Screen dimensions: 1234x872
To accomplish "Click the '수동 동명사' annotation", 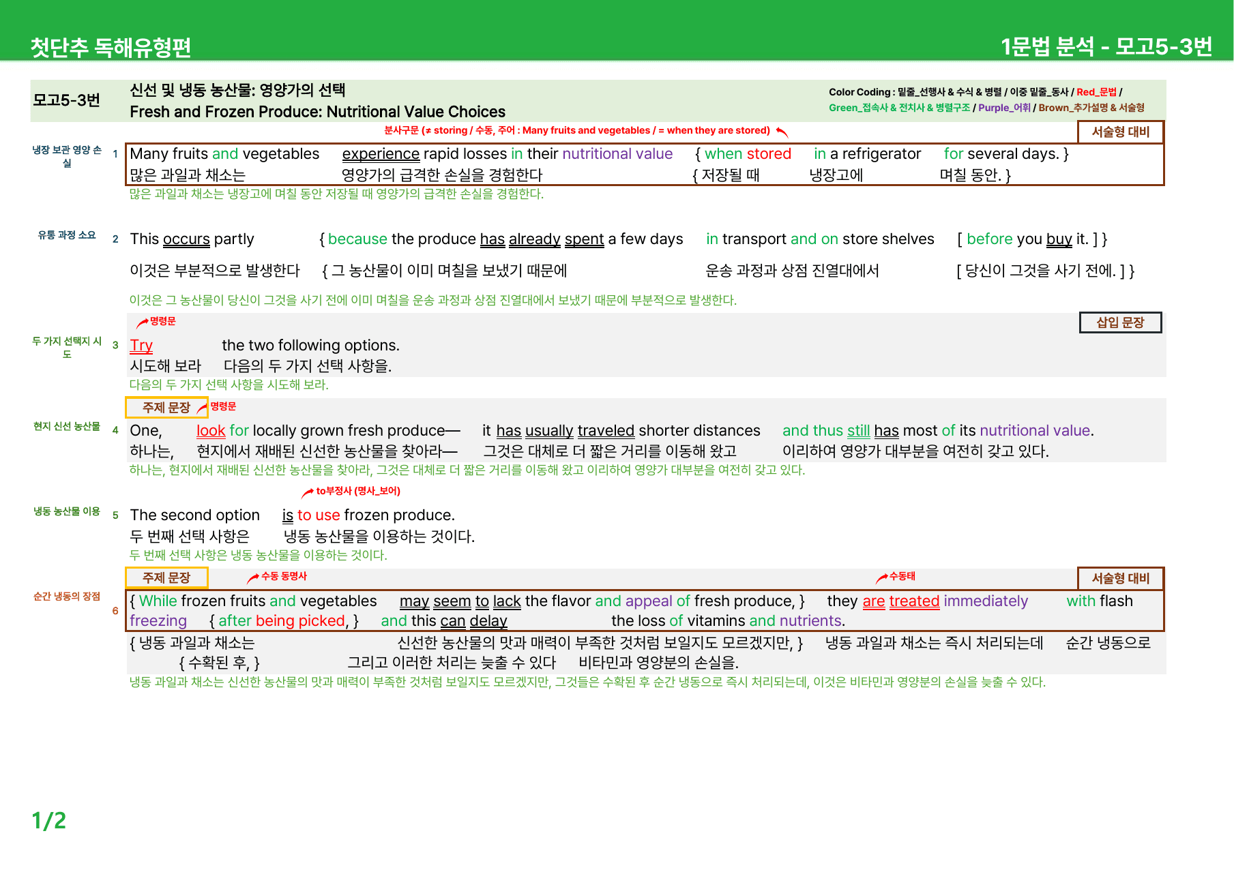I will (x=284, y=576).
